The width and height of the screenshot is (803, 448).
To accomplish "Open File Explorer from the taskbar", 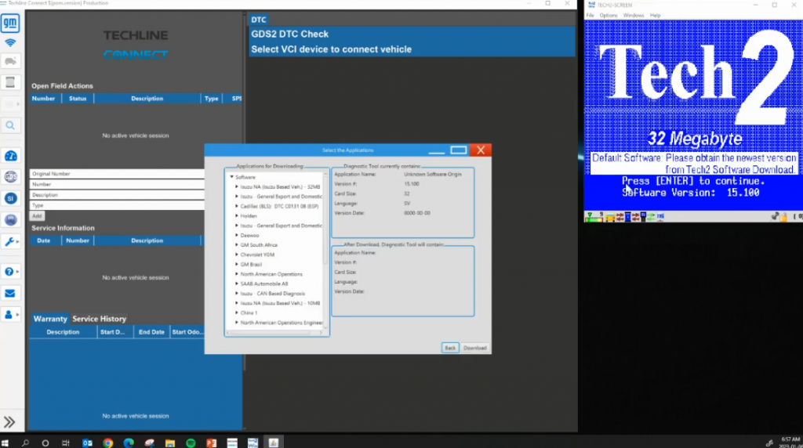I will [170, 443].
